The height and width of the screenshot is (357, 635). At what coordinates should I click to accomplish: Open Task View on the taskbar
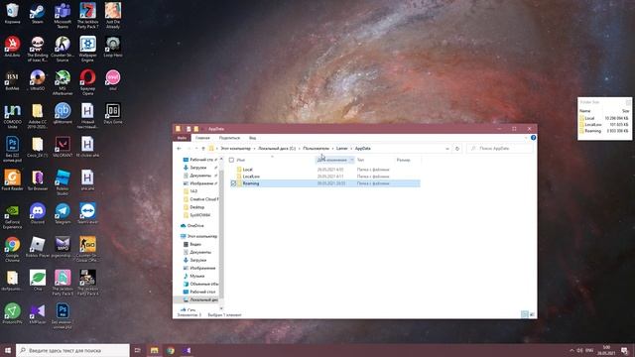[138, 350]
